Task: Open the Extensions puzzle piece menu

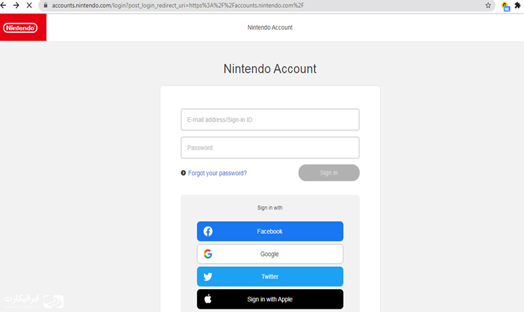Action: tap(517, 5)
